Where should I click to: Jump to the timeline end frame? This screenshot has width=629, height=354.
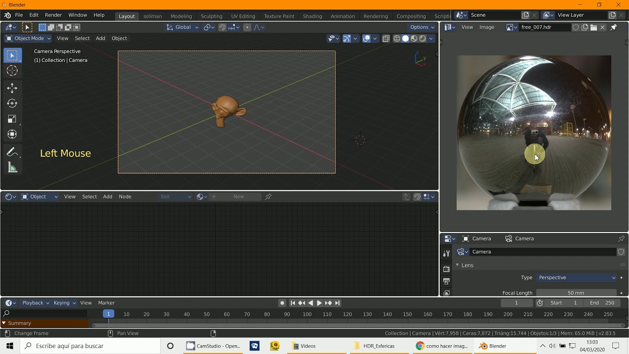pyautogui.click(x=337, y=303)
